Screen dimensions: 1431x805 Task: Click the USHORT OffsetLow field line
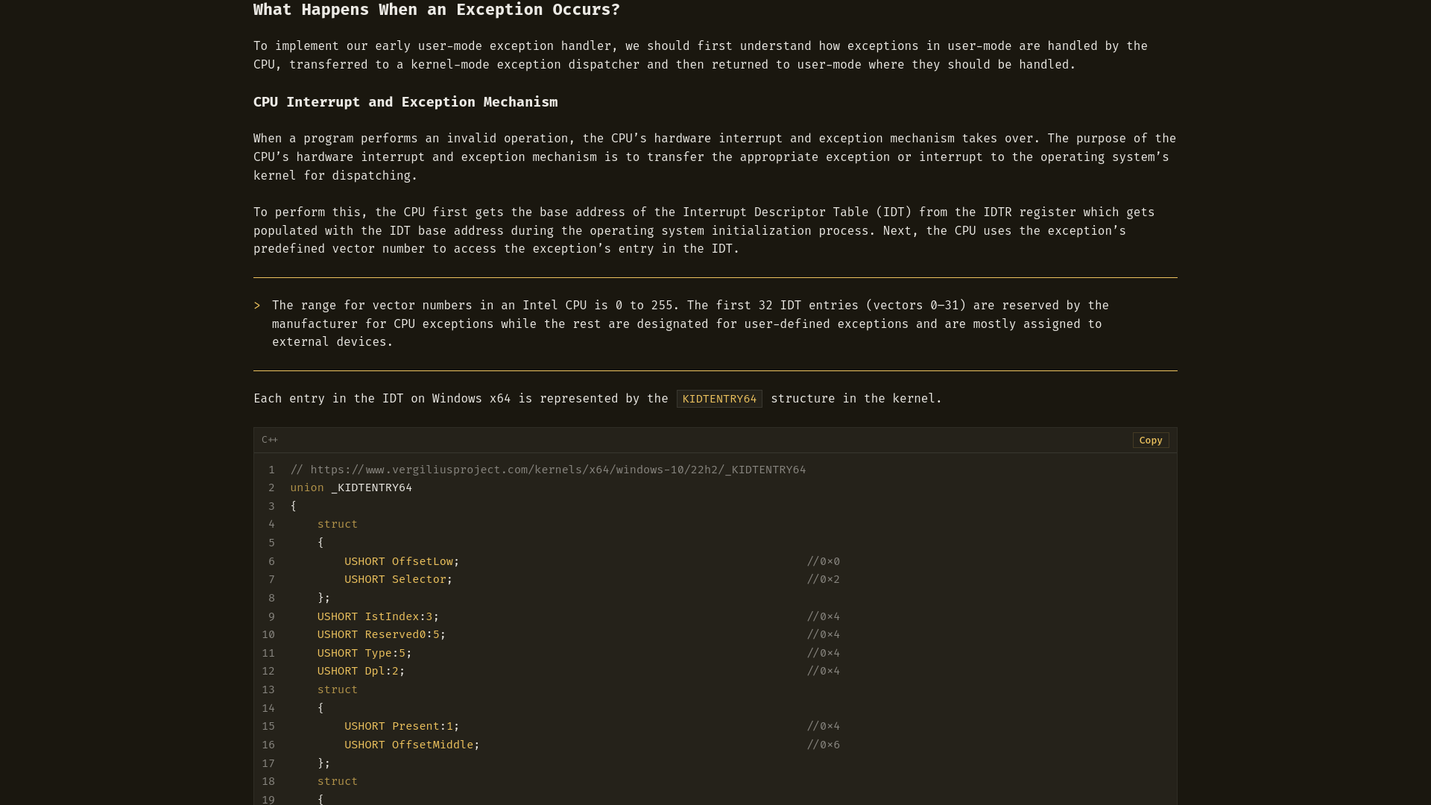(x=401, y=561)
